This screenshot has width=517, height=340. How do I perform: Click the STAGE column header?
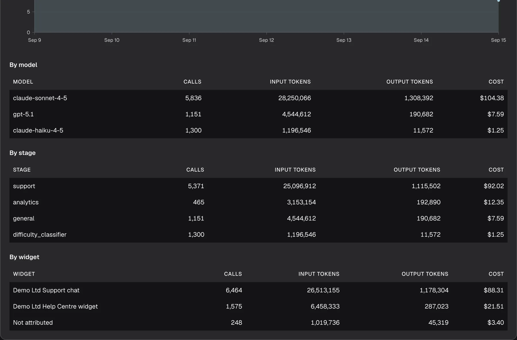pos(22,170)
